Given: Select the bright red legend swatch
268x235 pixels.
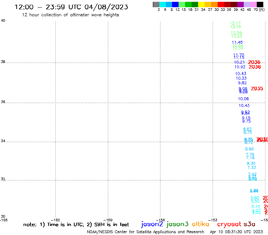Looking at the screenshot, I should 221,4.
